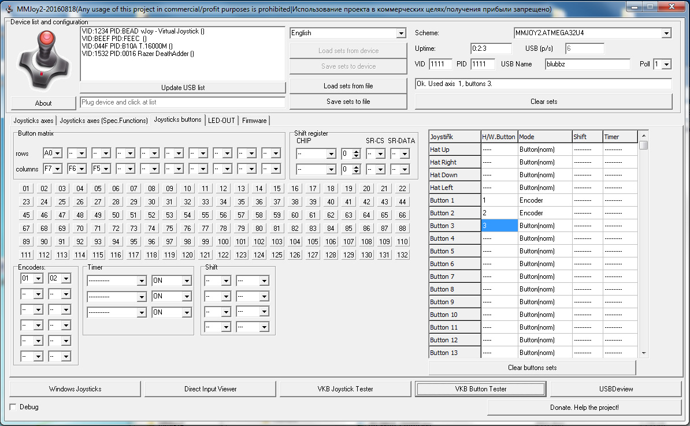The height and width of the screenshot is (426, 690).
Task: Click Plug device and click at list field
Action: coord(183,102)
